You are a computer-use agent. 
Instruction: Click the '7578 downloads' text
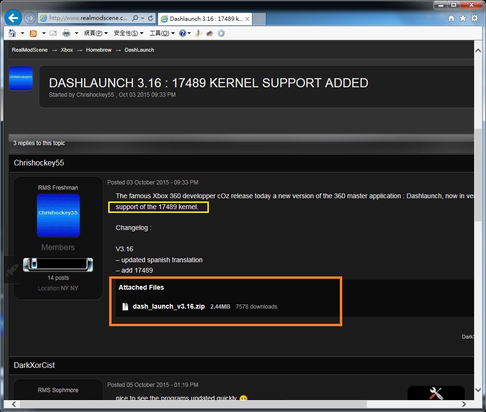256,307
